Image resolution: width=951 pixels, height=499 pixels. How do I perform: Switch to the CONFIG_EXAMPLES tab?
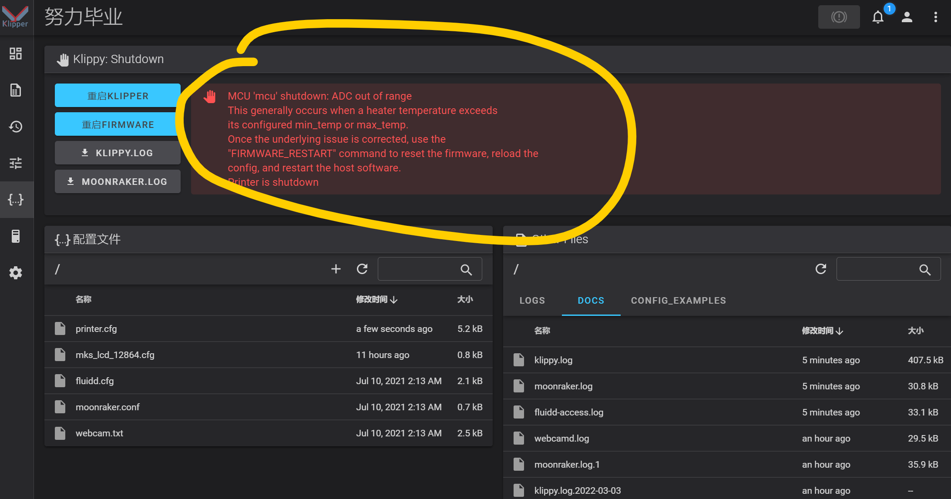click(679, 301)
